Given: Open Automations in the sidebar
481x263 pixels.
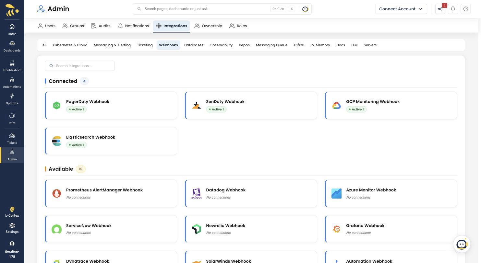Looking at the screenshot, I should pyautogui.click(x=12, y=83).
